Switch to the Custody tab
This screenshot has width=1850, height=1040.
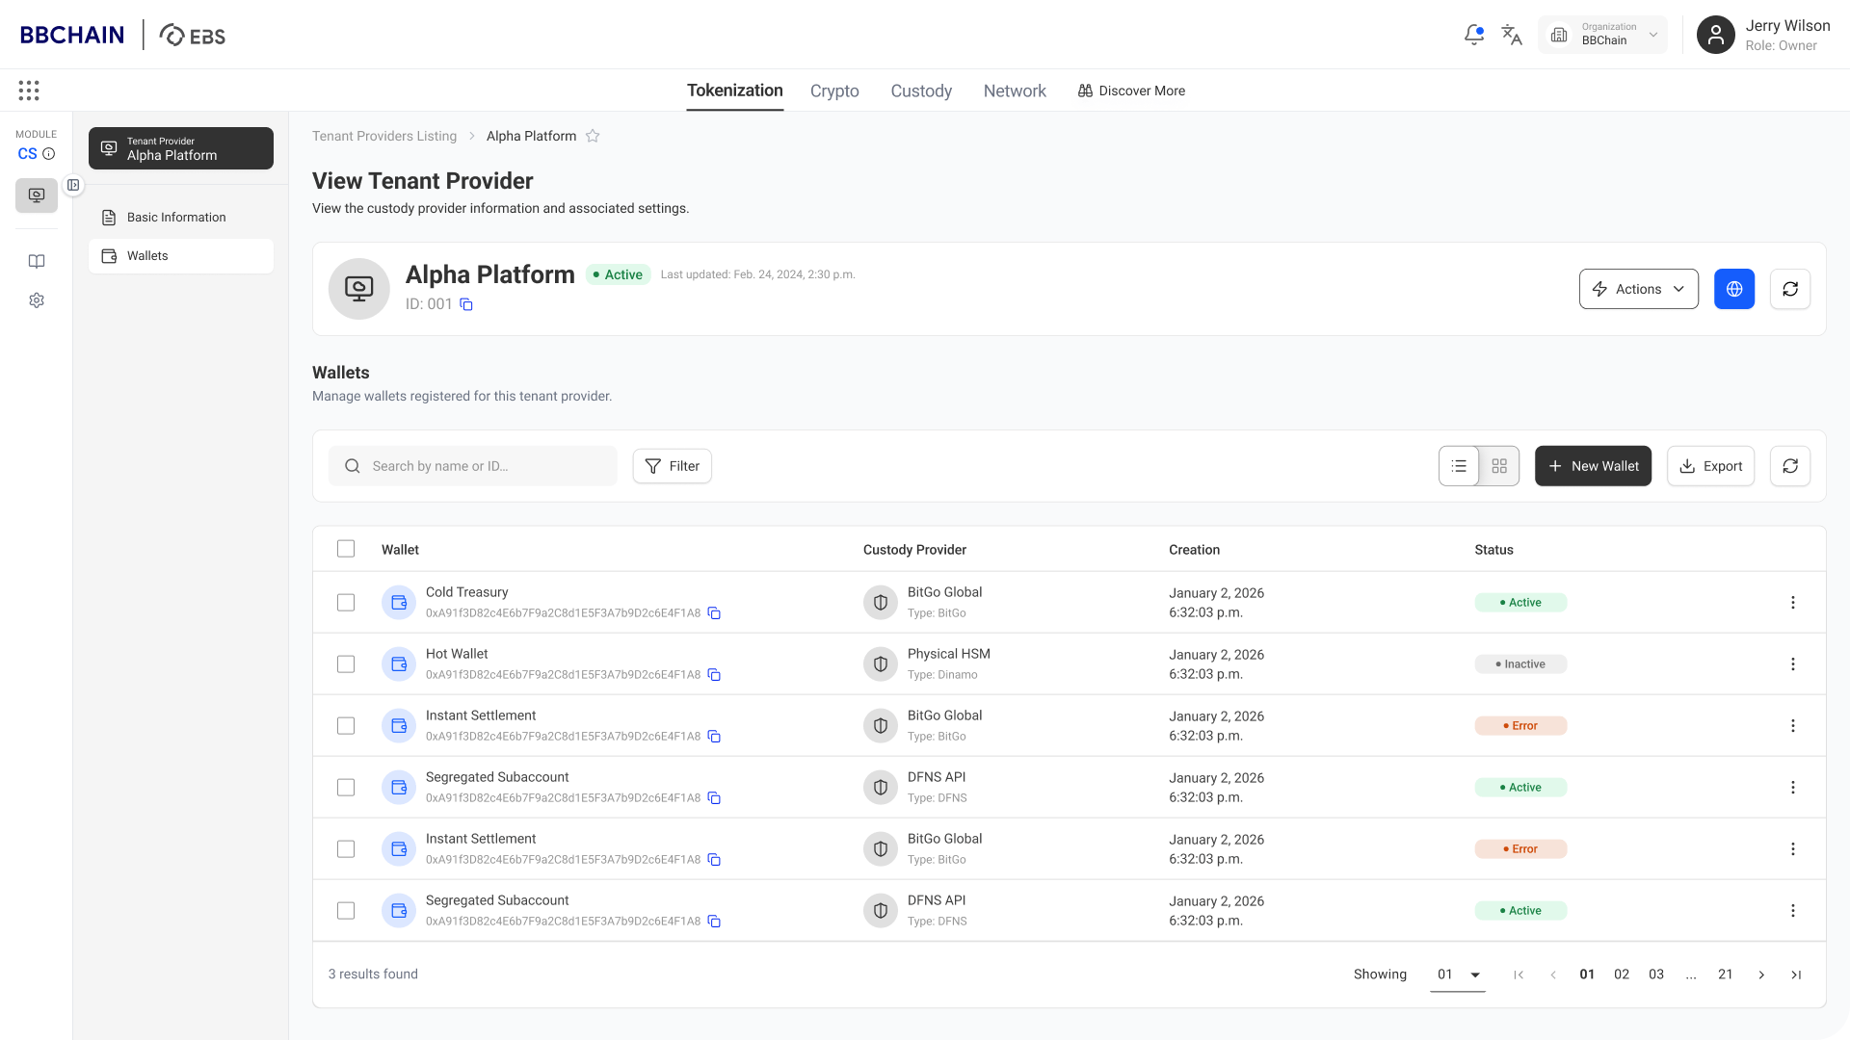921,91
